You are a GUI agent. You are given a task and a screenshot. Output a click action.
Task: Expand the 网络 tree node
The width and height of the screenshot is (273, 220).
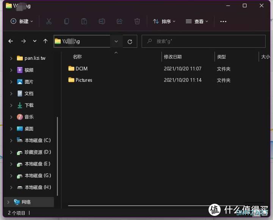click(8, 202)
